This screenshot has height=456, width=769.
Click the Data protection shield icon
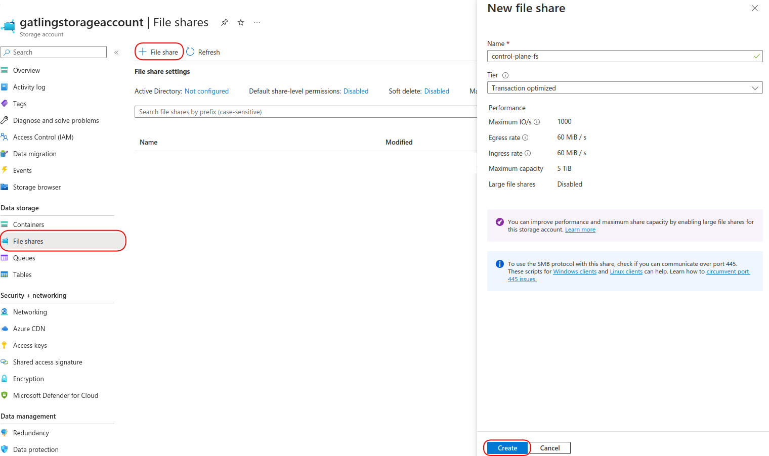5,449
